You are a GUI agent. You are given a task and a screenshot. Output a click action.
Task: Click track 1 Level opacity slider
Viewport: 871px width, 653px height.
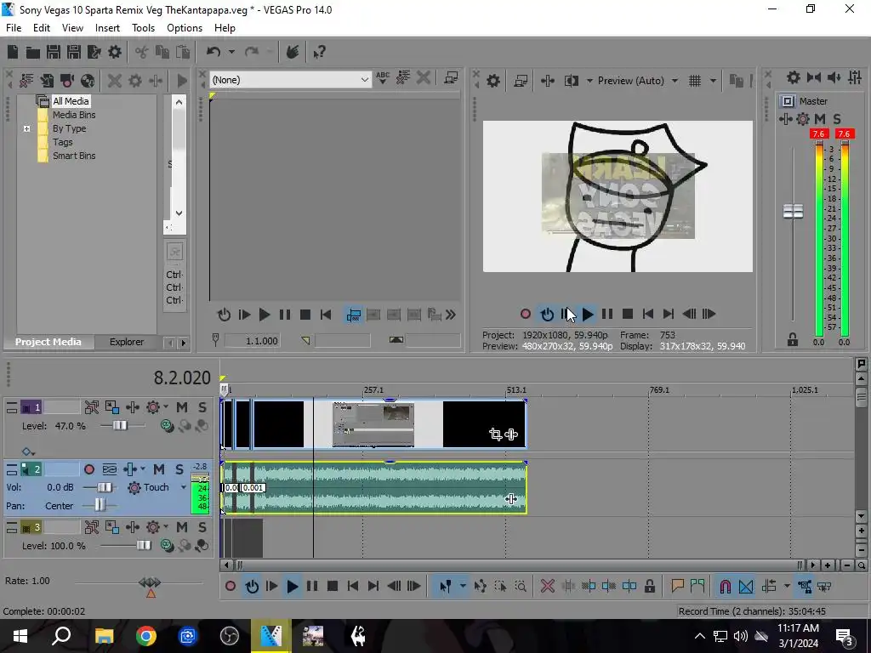119,426
